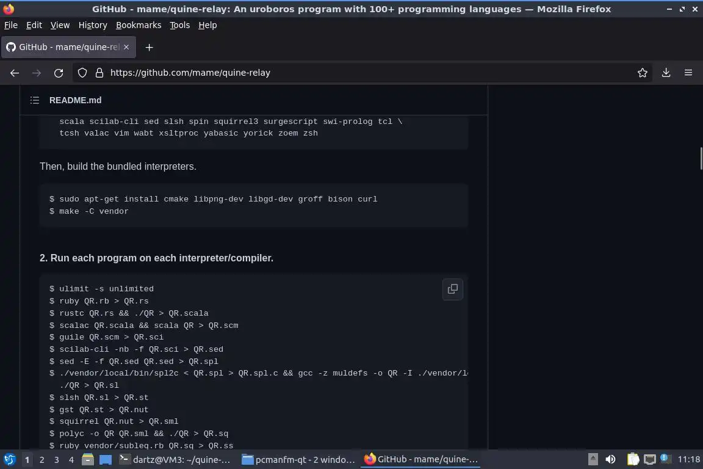Reload the current GitHub page

click(x=59, y=73)
